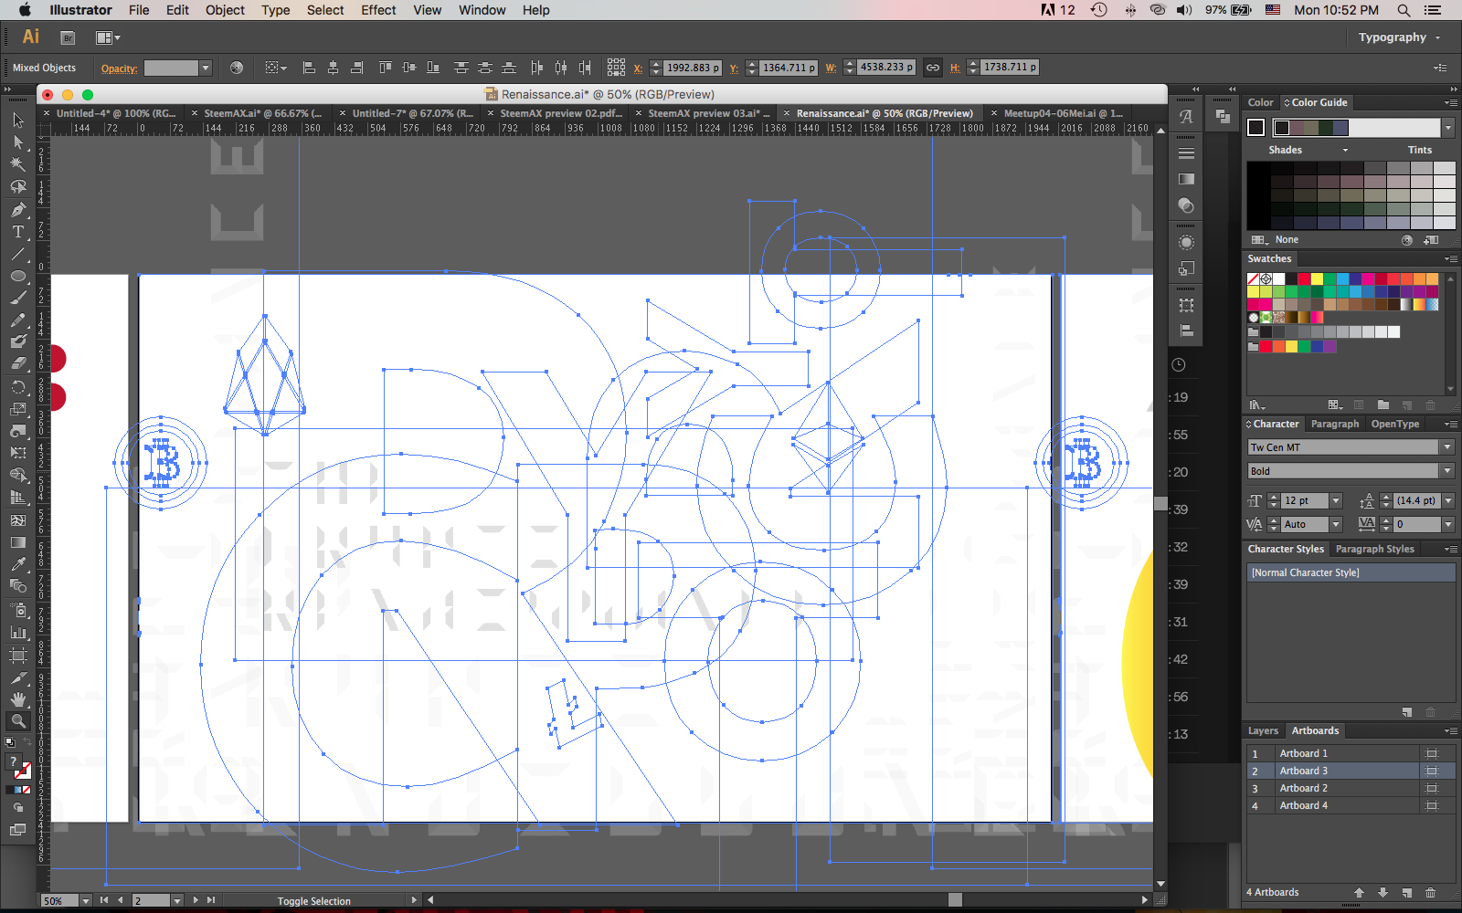
Task: Toggle constrain width and height proportions
Action: (932, 68)
